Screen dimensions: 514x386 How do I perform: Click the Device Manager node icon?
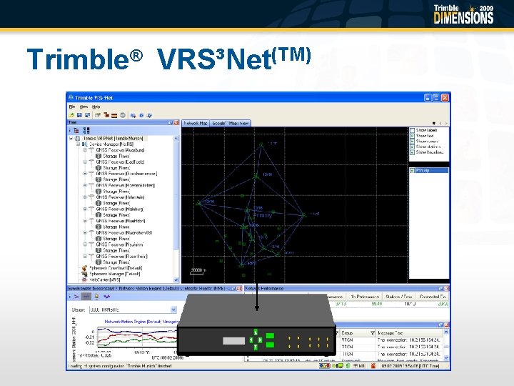click(85, 144)
